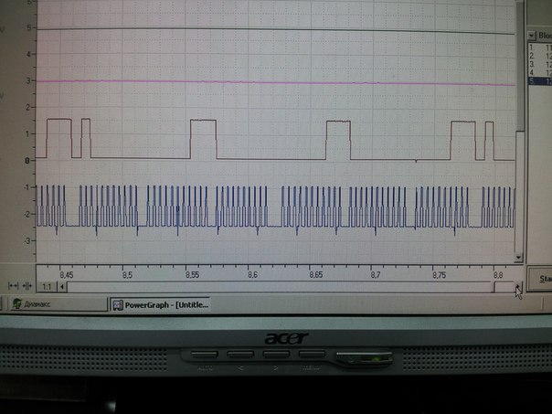Click the 8,65 time axis label
This screenshot has height=414, width=552.
316,274
